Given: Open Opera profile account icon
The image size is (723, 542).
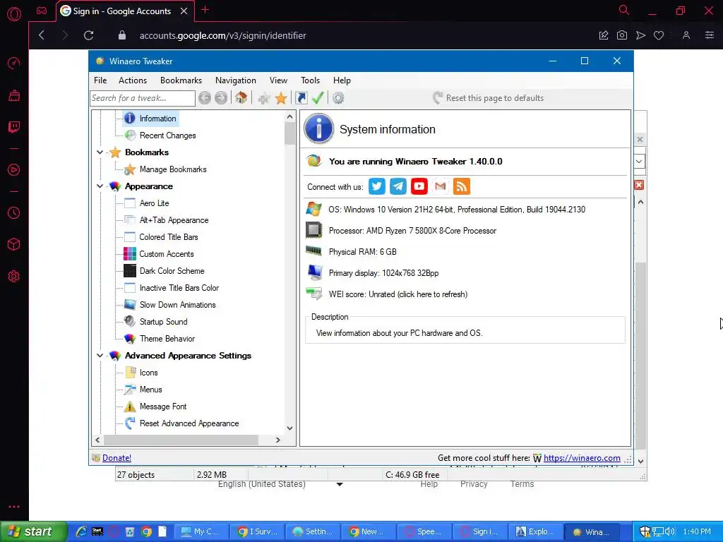Looking at the screenshot, I should (x=686, y=35).
